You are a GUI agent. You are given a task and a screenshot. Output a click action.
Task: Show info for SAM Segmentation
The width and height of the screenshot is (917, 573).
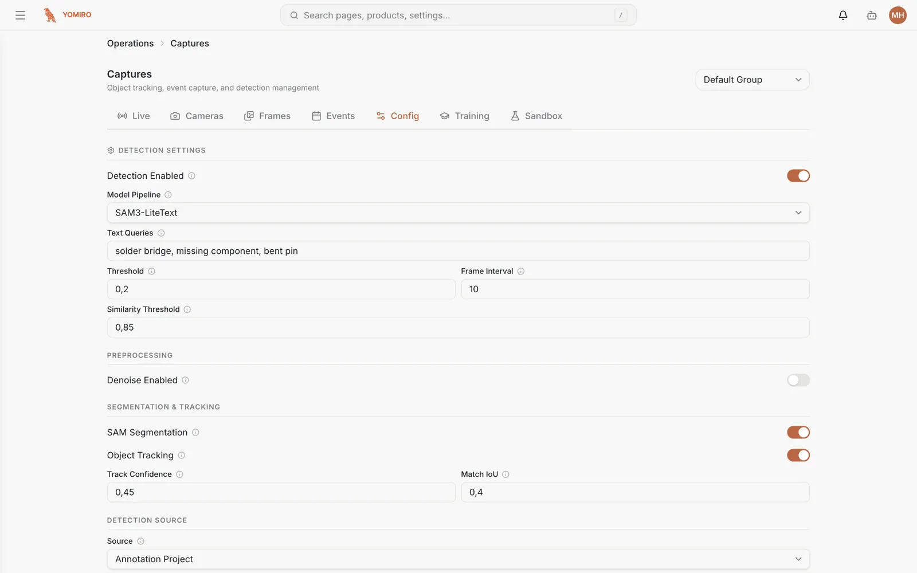(x=195, y=433)
